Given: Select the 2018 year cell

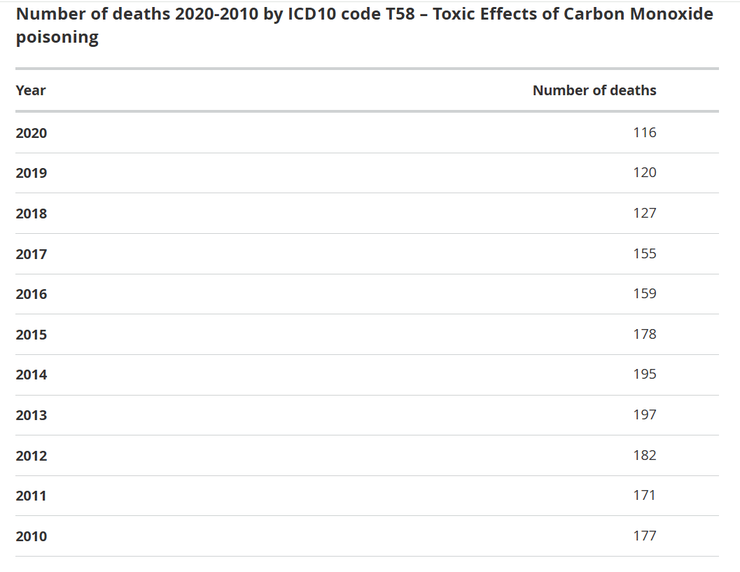Looking at the screenshot, I should tap(32, 214).
